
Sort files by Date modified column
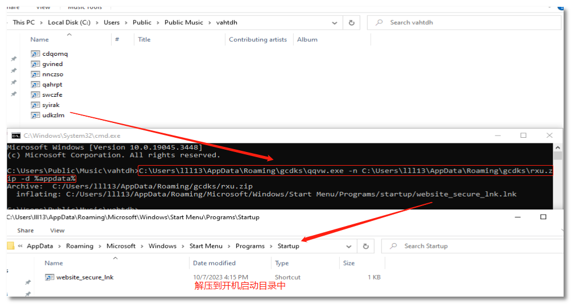click(x=214, y=264)
